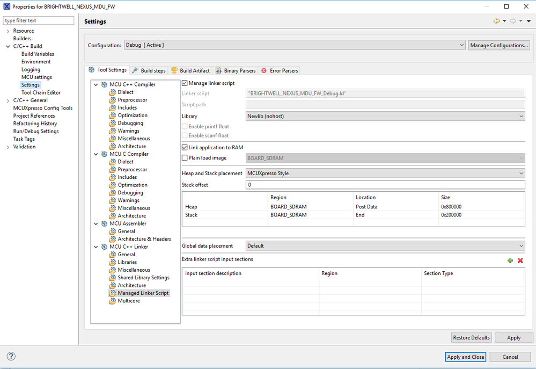The height and width of the screenshot is (369, 536).
Task: Click Binary Parsers tab icon
Action: pos(218,70)
